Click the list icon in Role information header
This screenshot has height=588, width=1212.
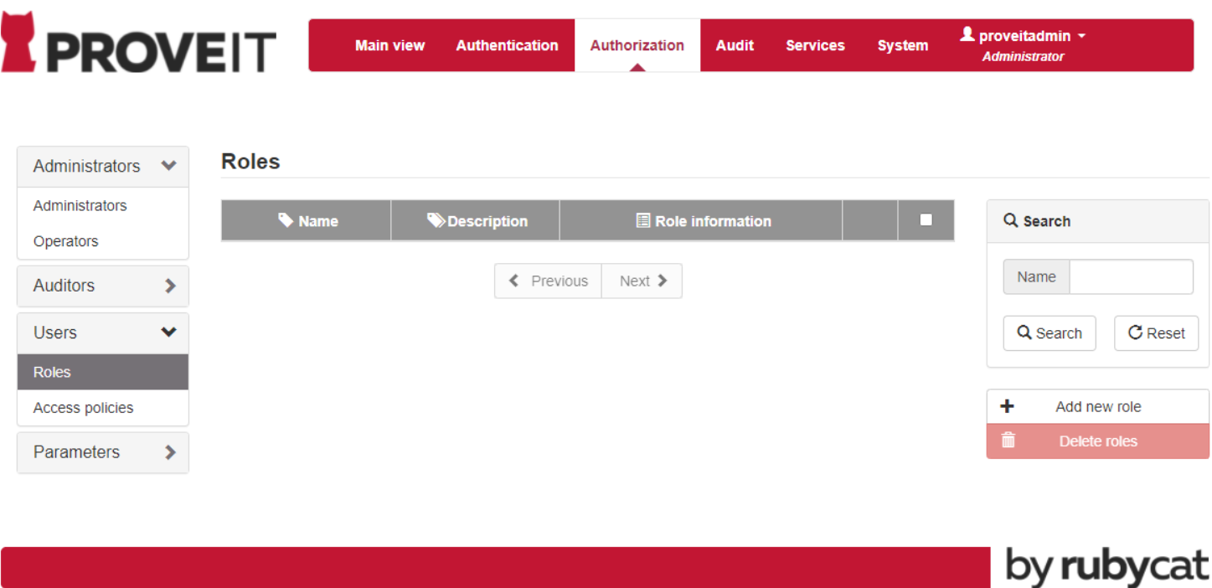tap(642, 221)
